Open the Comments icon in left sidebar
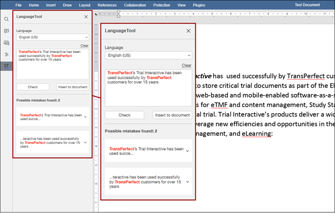Screen dimensions: 335x213 6,31
